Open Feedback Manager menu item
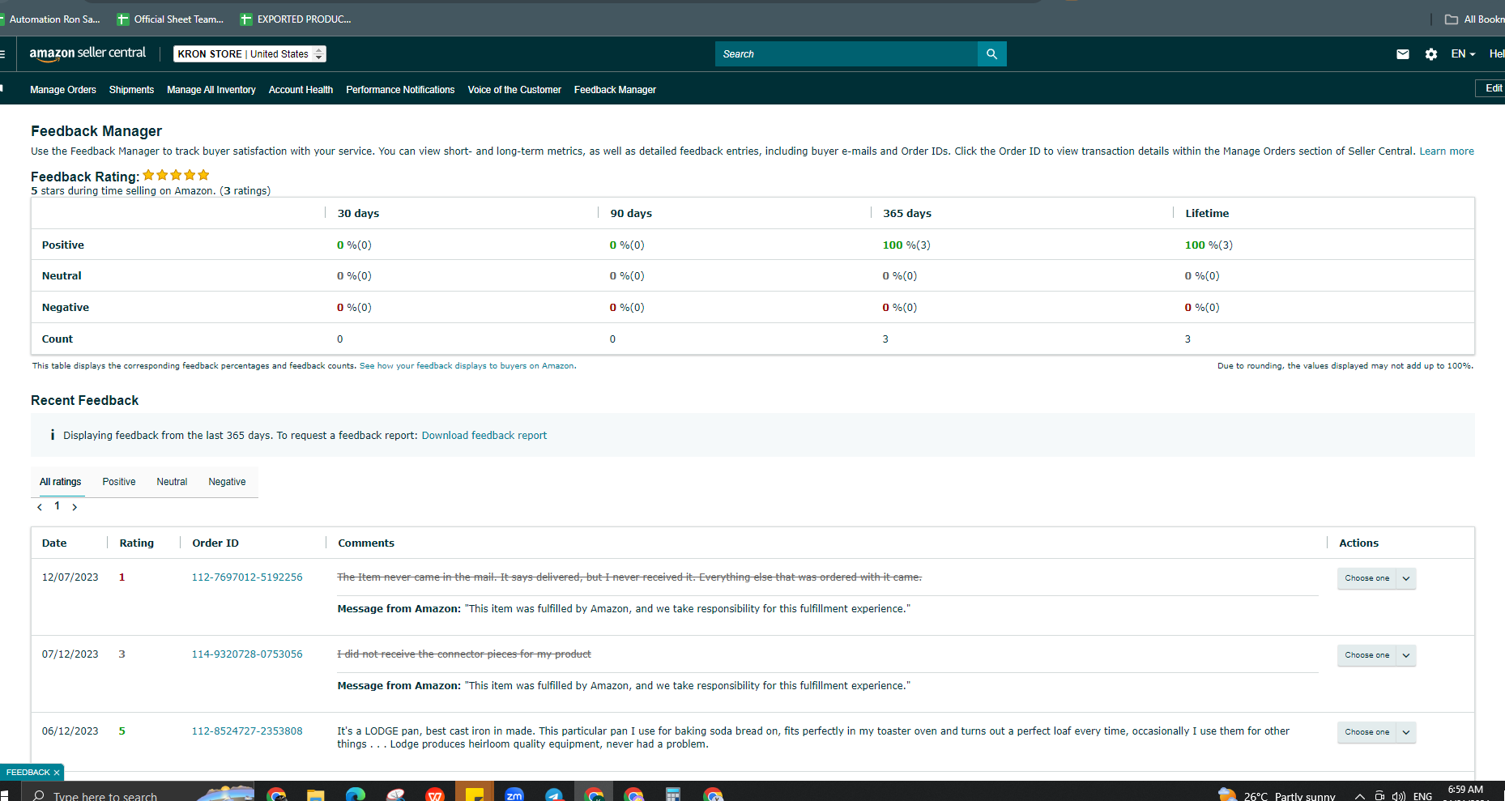Viewport: 1505px width, 801px height. click(x=615, y=90)
